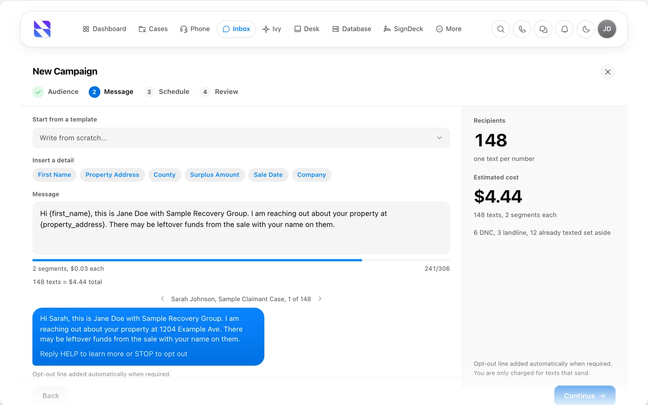Go to Dashboard in navigation
Image resolution: width=648 pixels, height=405 pixels.
click(104, 29)
